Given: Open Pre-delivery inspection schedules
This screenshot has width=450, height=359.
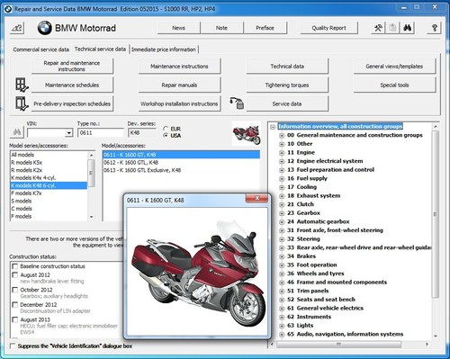Looking at the screenshot, I should click(72, 103).
